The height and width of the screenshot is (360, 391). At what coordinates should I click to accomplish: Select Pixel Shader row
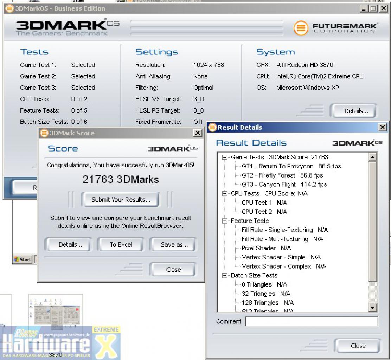266,248
